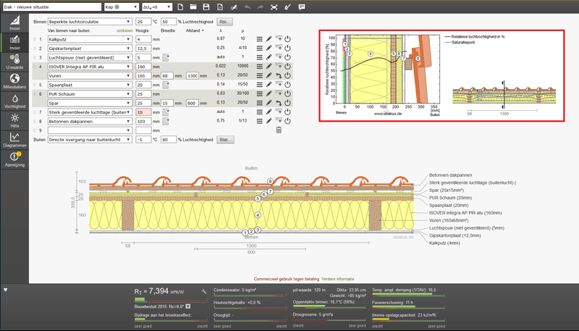Create a new document via toolbar icon
This screenshot has width=579, height=331.
pyautogui.click(x=180, y=7)
